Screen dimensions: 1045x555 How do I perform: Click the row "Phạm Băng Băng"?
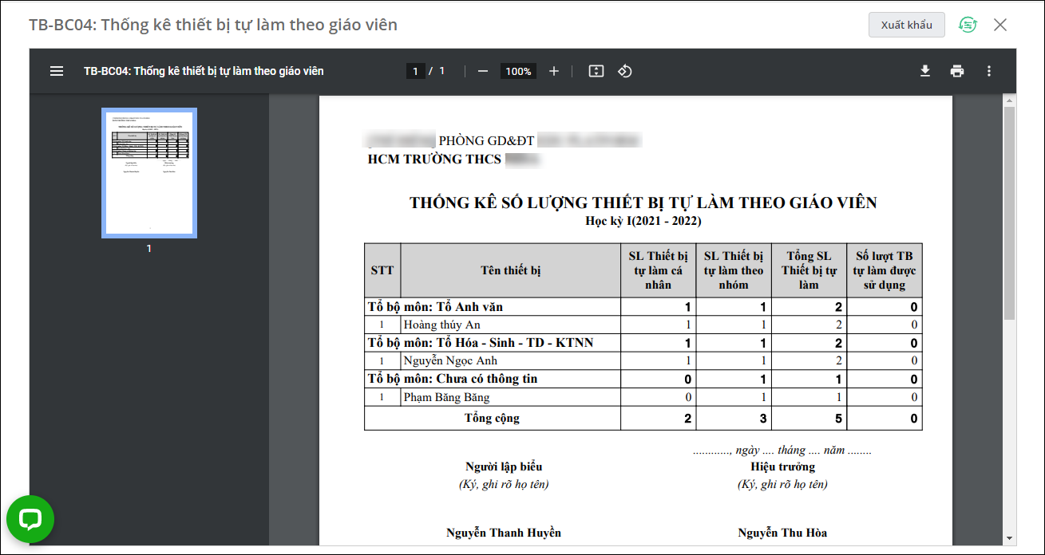643,396
